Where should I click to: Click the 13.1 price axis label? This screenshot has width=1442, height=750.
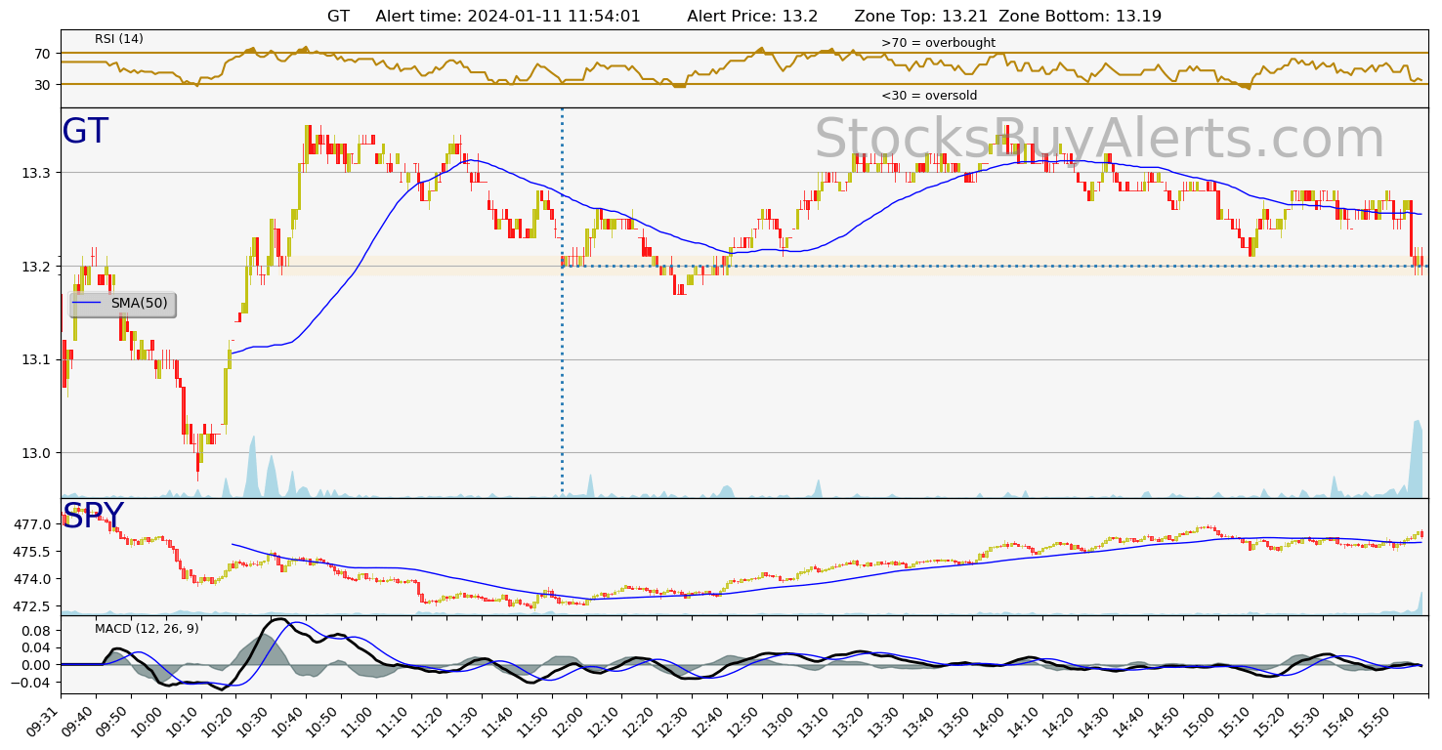[36, 359]
